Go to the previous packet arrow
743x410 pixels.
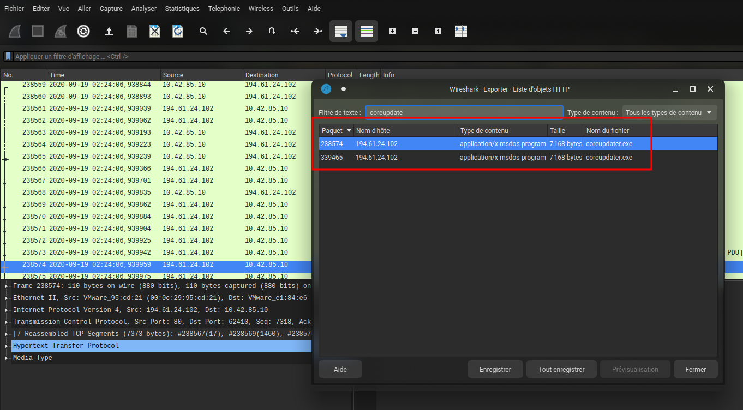pyautogui.click(x=226, y=31)
